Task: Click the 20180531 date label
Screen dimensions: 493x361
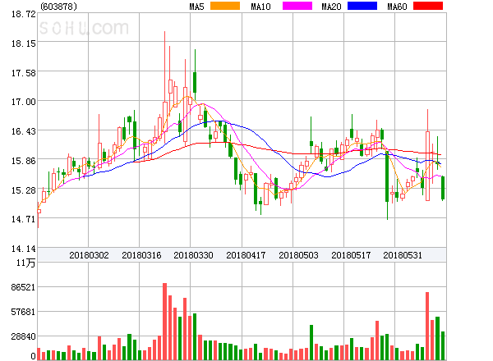Action: coord(403,255)
